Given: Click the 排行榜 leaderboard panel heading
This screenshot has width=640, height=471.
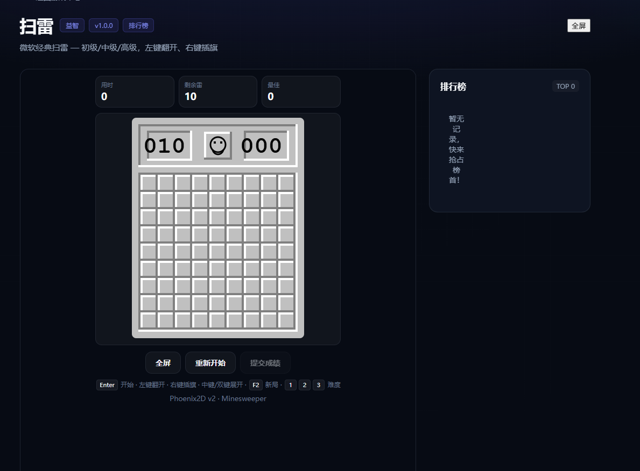Looking at the screenshot, I should pos(453,87).
